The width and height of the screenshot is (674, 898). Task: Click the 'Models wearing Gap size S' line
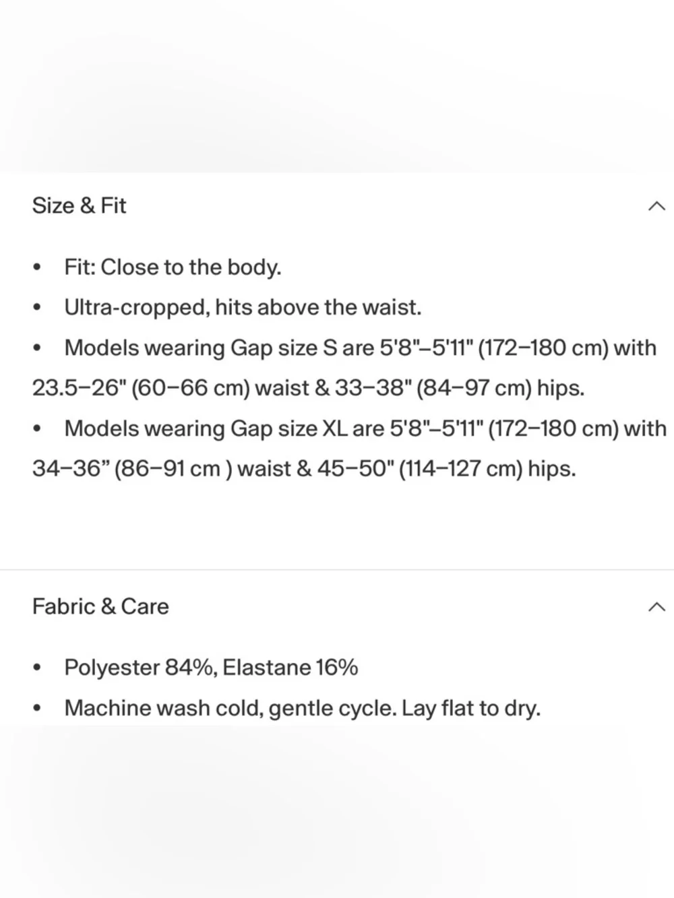pos(360,348)
